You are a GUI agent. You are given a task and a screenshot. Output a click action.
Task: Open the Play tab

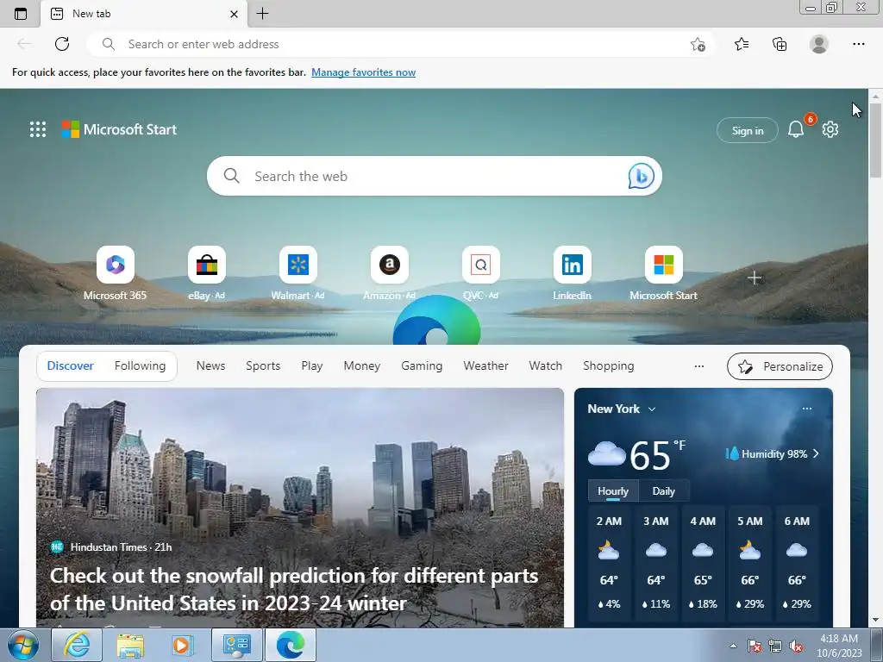[312, 365]
